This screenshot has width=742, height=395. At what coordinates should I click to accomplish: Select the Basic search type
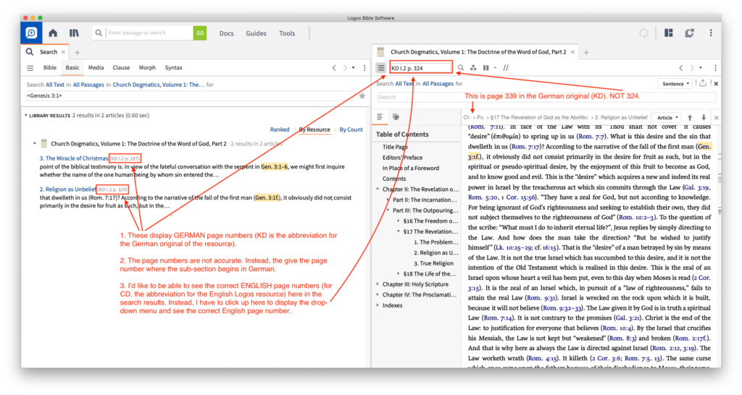[72, 67]
